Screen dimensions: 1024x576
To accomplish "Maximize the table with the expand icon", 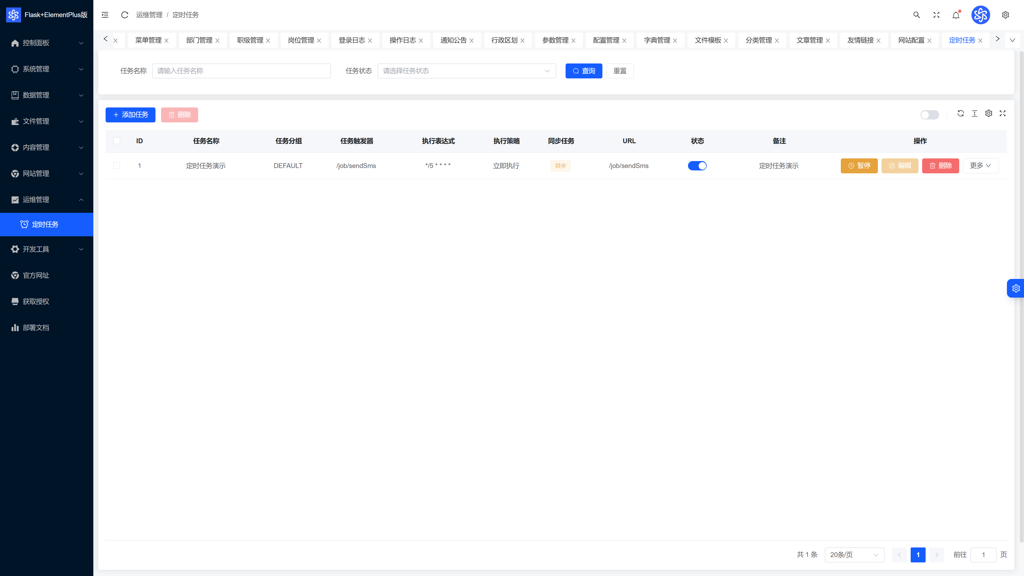I will pos(1003,113).
